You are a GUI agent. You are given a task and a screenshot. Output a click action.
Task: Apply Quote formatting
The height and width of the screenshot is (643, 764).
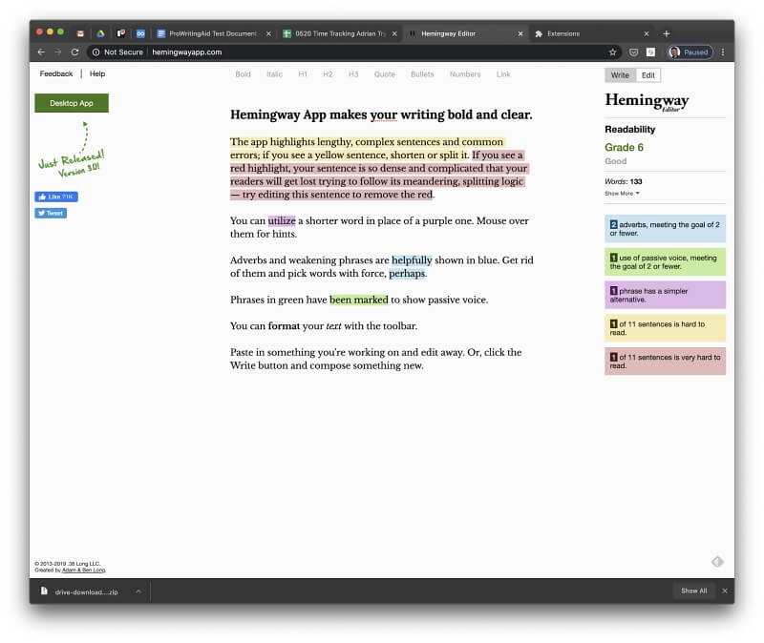tap(385, 74)
